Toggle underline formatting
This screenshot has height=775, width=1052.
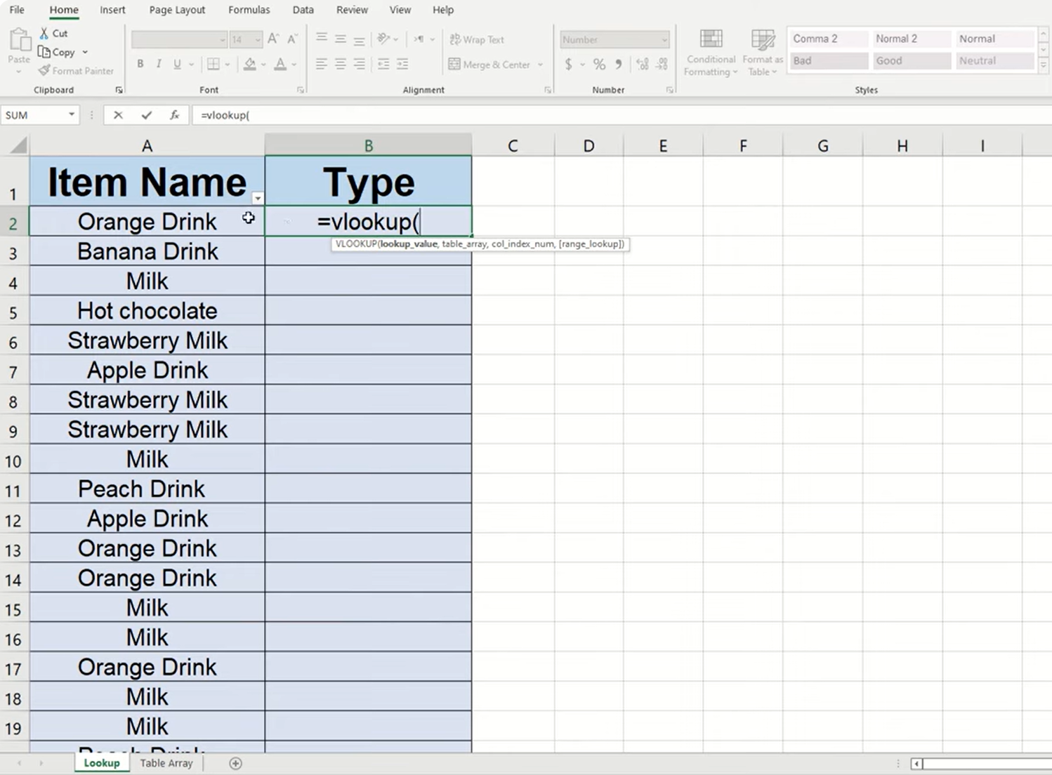point(177,64)
